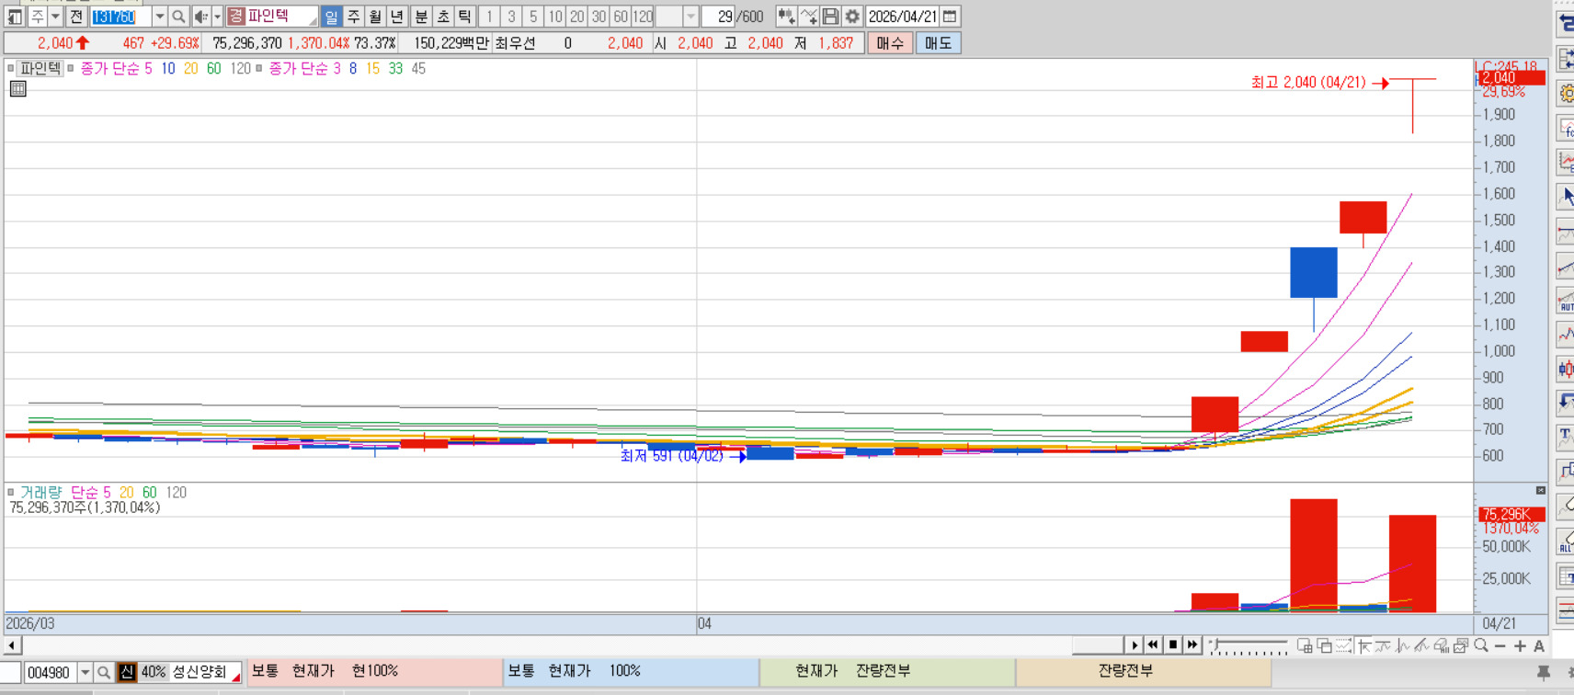
Task: Toggle the 거래량 volume legend checkbox
Action: click(11, 493)
